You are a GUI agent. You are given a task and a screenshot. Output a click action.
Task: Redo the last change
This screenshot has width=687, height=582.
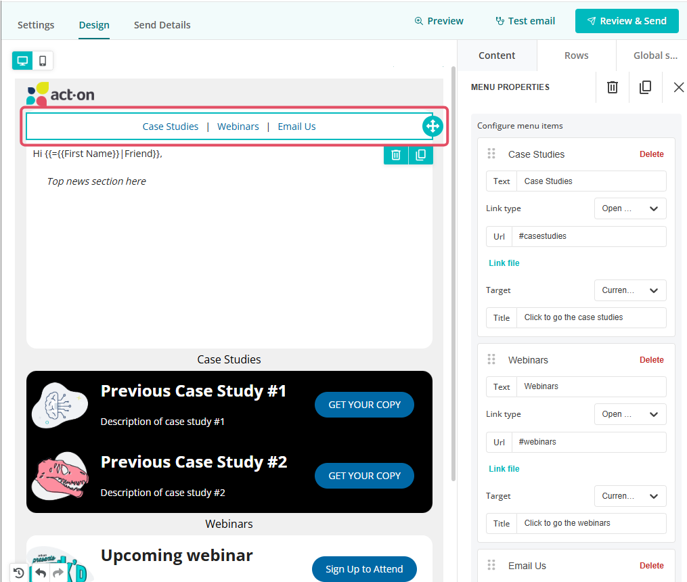click(x=58, y=573)
